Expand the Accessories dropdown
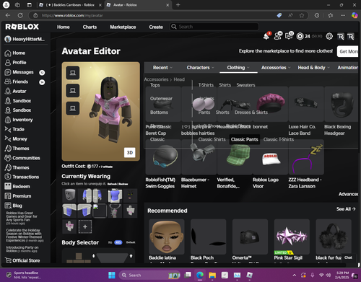361x282 pixels. (276, 68)
